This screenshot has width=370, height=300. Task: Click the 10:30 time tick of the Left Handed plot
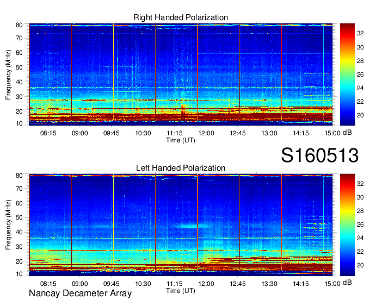(143, 284)
